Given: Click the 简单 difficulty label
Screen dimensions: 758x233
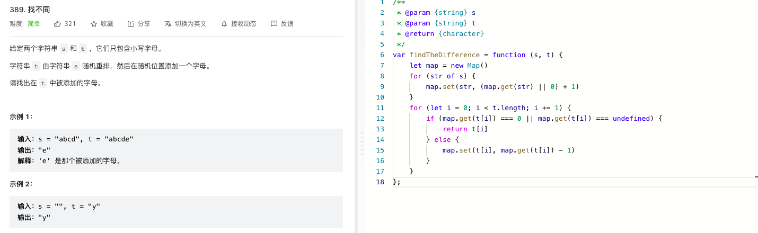Looking at the screenshot, I should click(x=34, y=24).
